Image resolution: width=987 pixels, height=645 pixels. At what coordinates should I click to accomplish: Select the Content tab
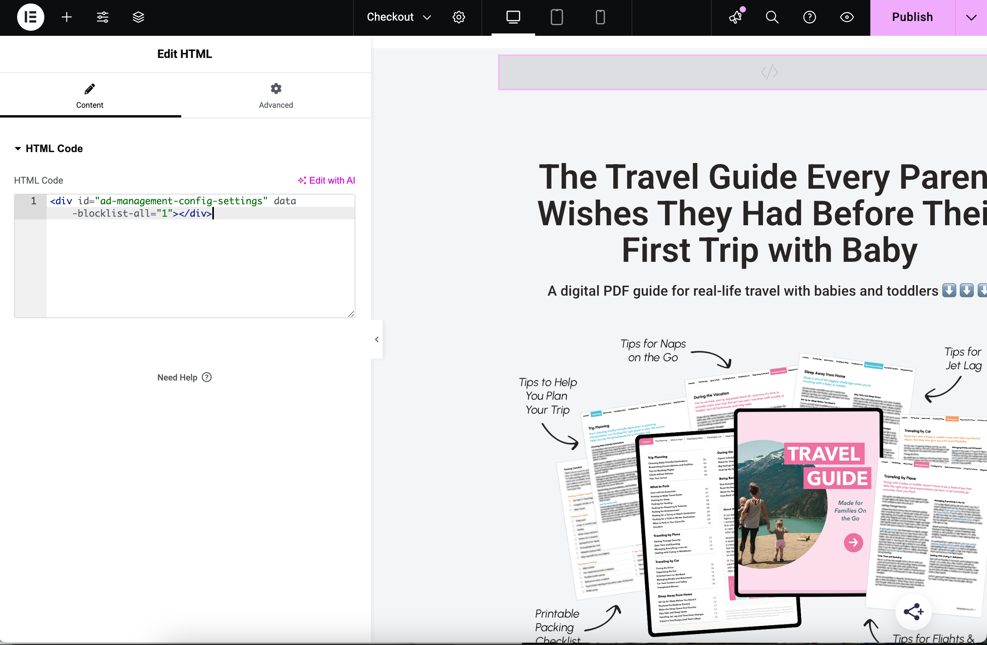89,96
